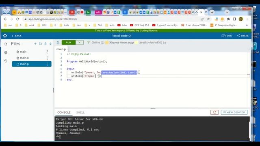Close the active browser tab
Viewport: 260px width, 146px height.
[201, 12]
